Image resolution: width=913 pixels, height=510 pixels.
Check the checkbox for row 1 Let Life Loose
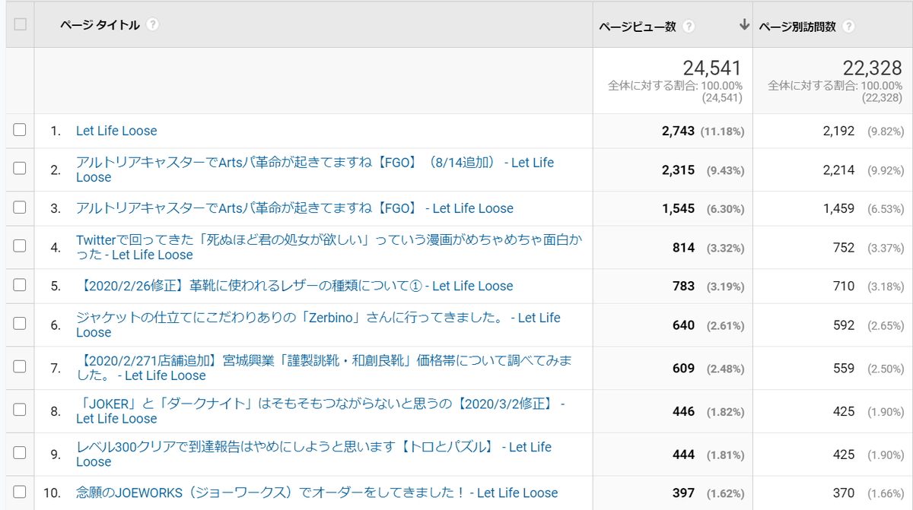pyautogui.click(x=19, y=131)
